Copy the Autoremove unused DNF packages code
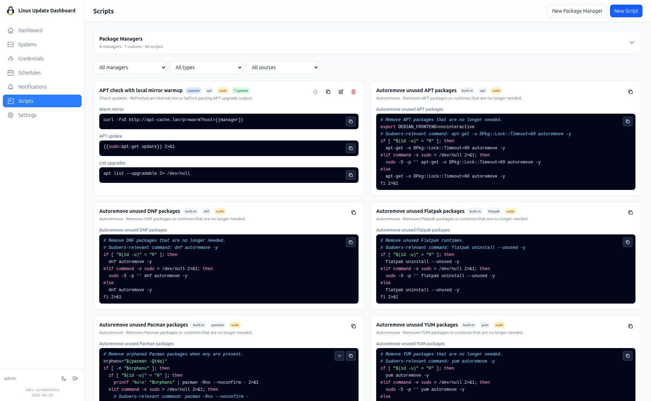651x401 pixels. click(x=351, y=242)
